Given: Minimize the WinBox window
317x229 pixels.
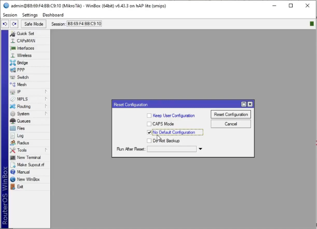Looking at the screenshot, I should (274, 6).
